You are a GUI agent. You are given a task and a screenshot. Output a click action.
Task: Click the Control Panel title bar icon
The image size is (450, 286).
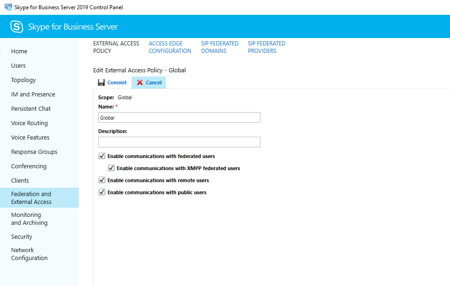pyautogui.click(x=8, y=7)
